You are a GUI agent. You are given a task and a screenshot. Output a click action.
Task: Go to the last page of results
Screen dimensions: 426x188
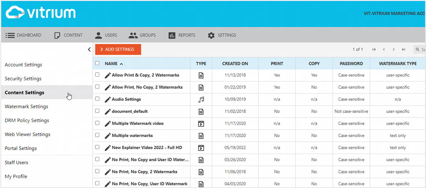point(403,49)
